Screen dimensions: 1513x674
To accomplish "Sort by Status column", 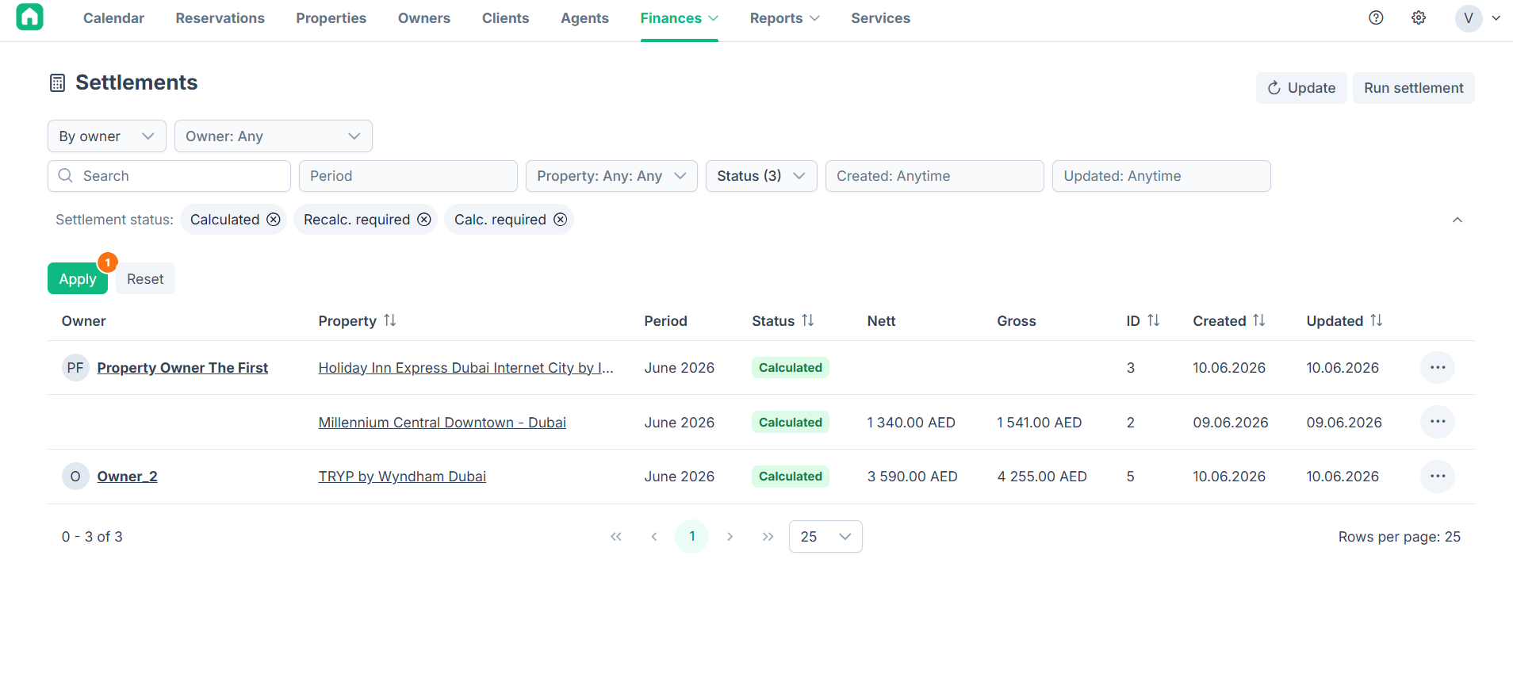I will coord(807,320).
